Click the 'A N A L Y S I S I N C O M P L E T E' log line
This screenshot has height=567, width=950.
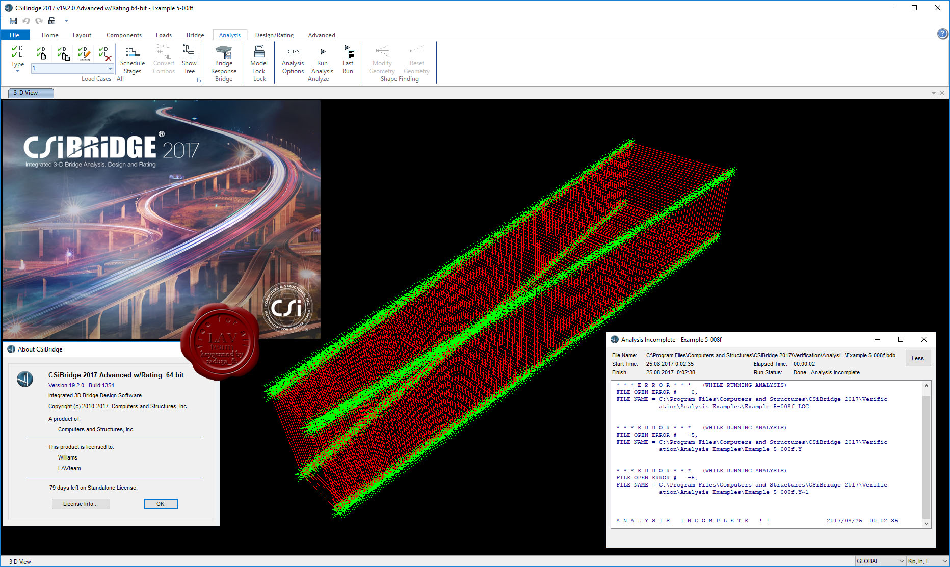click(x=693, y=520)
